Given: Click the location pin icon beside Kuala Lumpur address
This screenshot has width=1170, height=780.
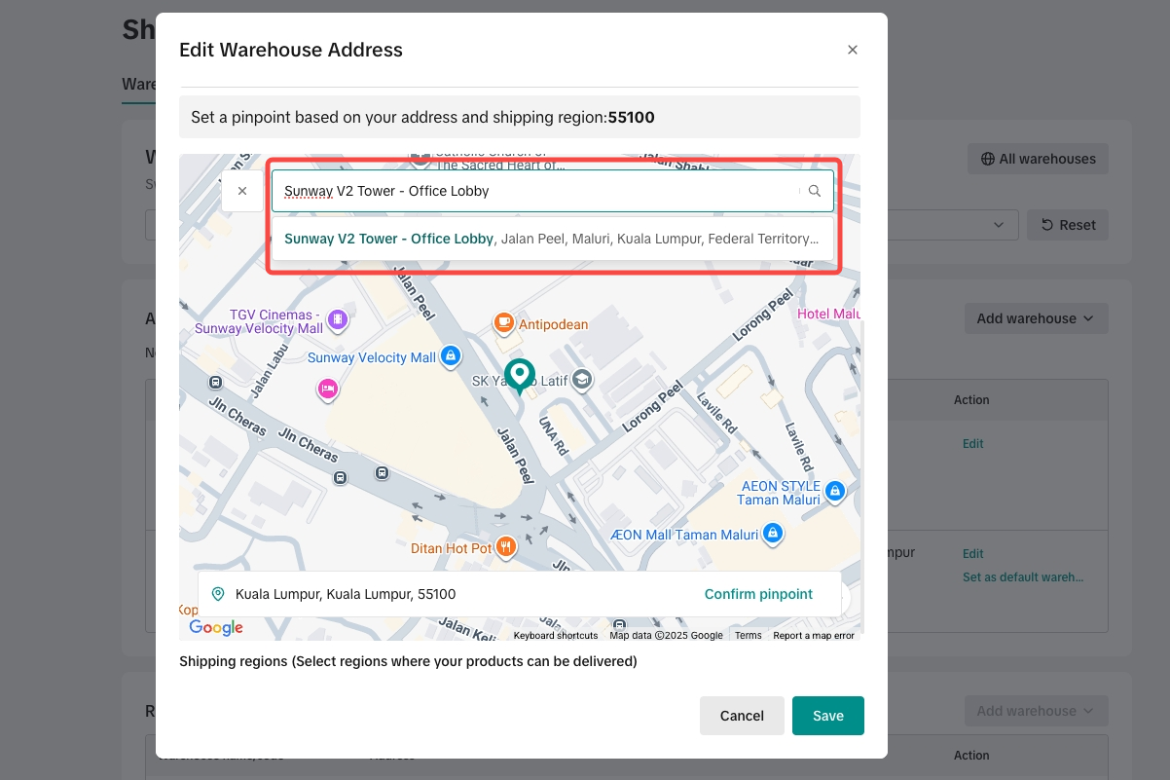Looking at the screenshot, I should (x=218, y=594).
